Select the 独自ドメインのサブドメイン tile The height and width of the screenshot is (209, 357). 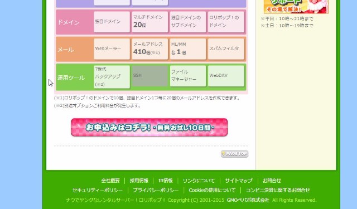pyautogui.click(x=188, y=22)
